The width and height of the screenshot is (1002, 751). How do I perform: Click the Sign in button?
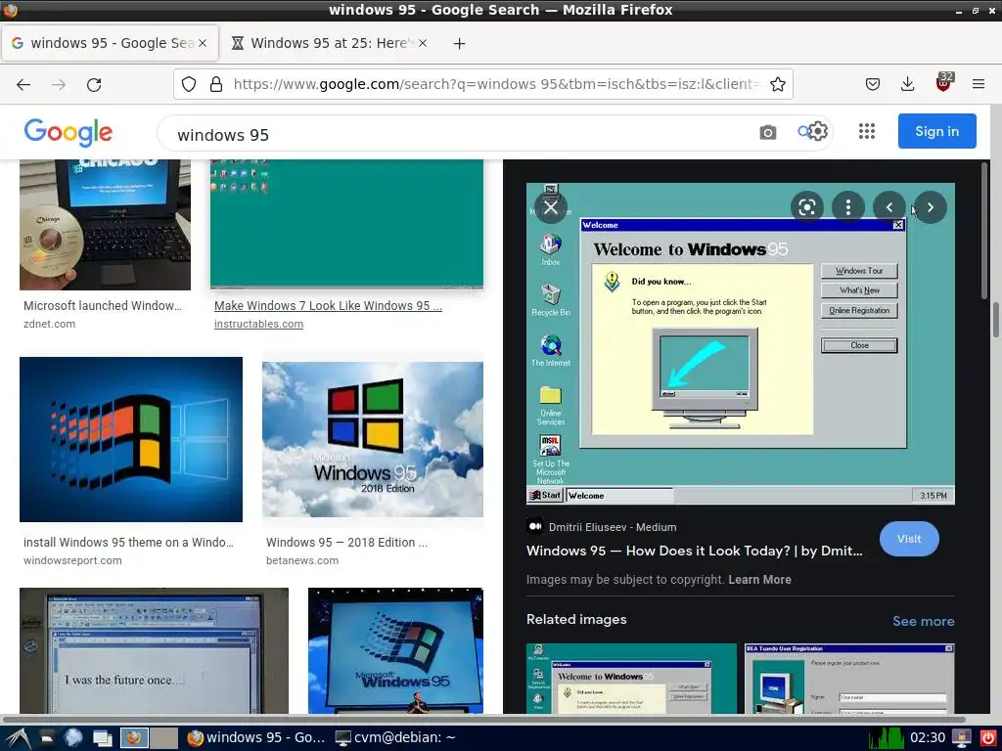click(x=936, y=131)
